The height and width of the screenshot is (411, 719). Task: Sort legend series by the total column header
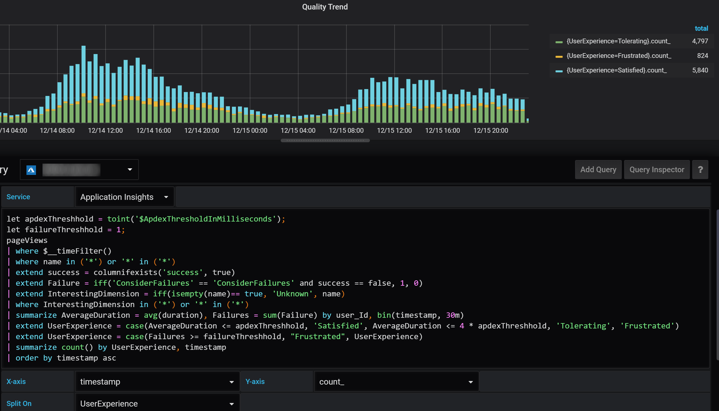tap(701, 28)
